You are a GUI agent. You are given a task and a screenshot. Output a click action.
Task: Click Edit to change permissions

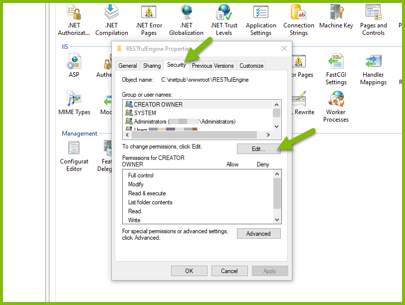(258, 149)
